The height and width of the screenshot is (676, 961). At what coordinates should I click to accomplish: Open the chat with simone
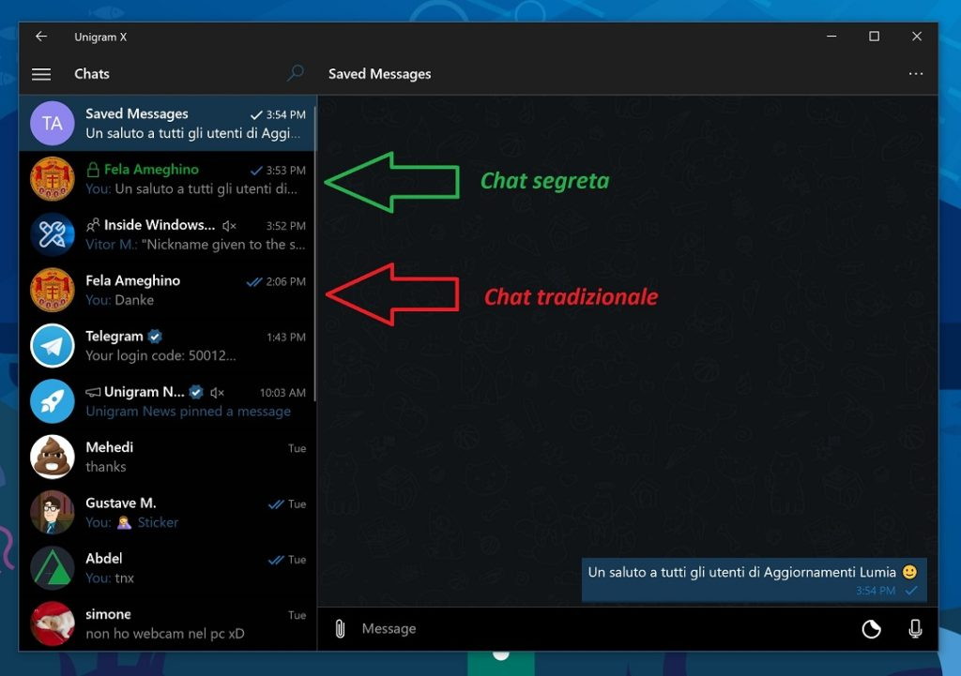coord(167,623)
